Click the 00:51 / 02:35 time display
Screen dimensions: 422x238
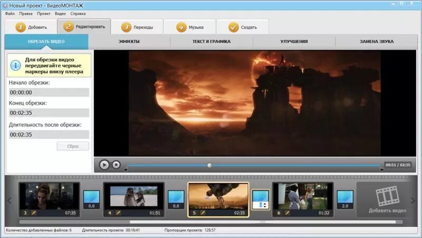(398, 165)
